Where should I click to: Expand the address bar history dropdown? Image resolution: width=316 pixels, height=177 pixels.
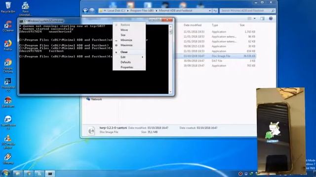[210, 11]
